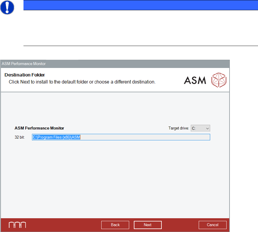Open the Target drive dropdown
Screen dimensions: 258x232
(x=200, y=128)
